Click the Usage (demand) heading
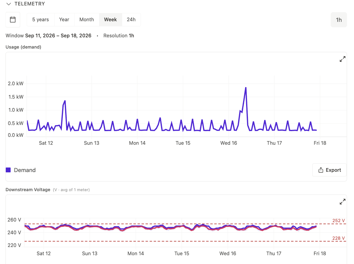Viewport: 354px width, 264px height. 23,47
